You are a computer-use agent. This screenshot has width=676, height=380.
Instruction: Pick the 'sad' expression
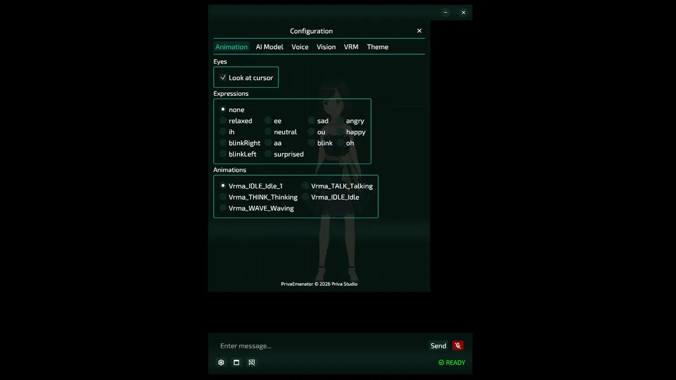click(x=312, y=120)
